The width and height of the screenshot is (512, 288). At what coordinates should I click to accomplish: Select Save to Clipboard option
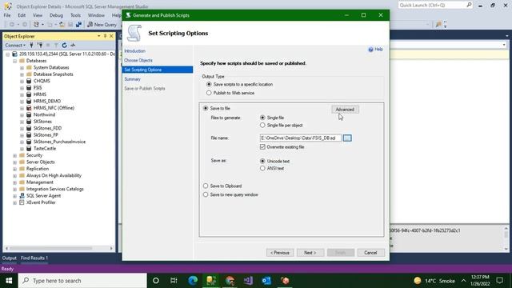click(x=206, y=186)
